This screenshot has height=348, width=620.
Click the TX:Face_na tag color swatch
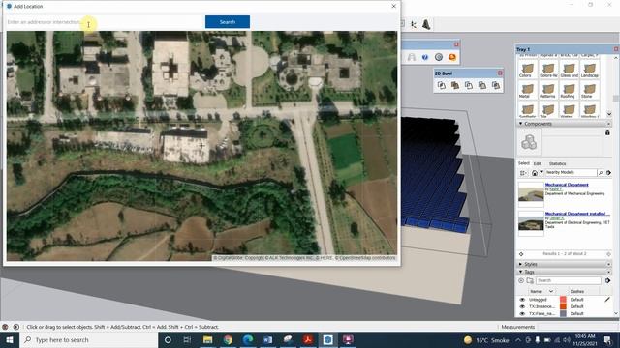(x=563, y=313)
